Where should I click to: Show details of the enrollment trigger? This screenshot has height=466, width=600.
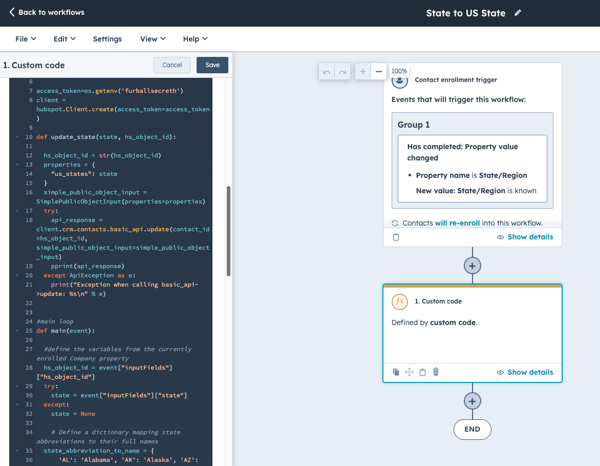click(x=525, y=237)
